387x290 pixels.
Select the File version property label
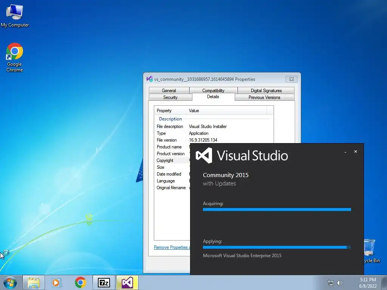tap(167, 140)
